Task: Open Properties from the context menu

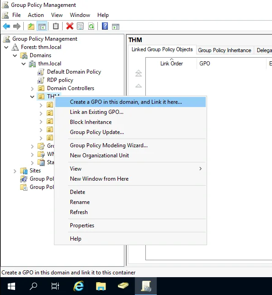Action: tap(131, 225)
